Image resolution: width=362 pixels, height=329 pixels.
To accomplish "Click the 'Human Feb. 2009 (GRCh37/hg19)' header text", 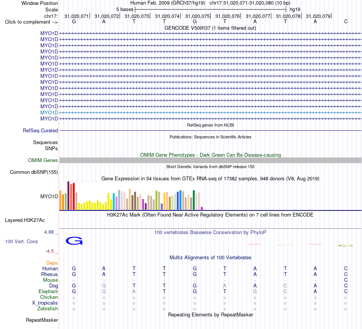I will tap(168, 3).
